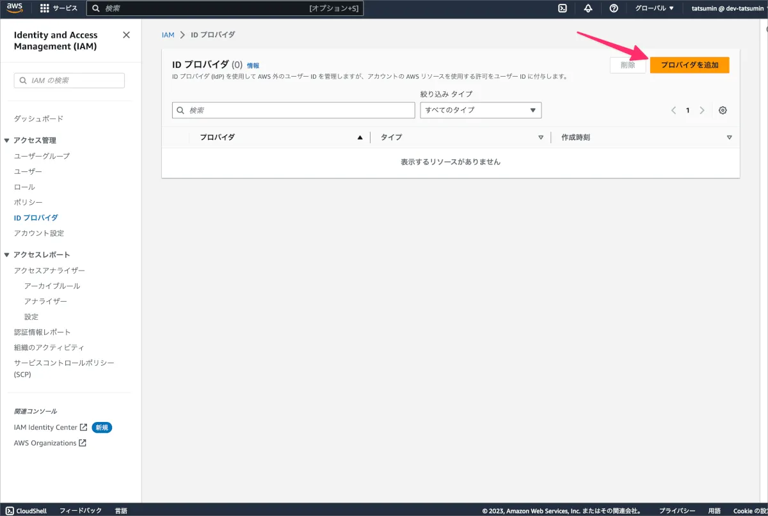
Task: Open アカウント設定 in sidebar
Action: (39, 233)
